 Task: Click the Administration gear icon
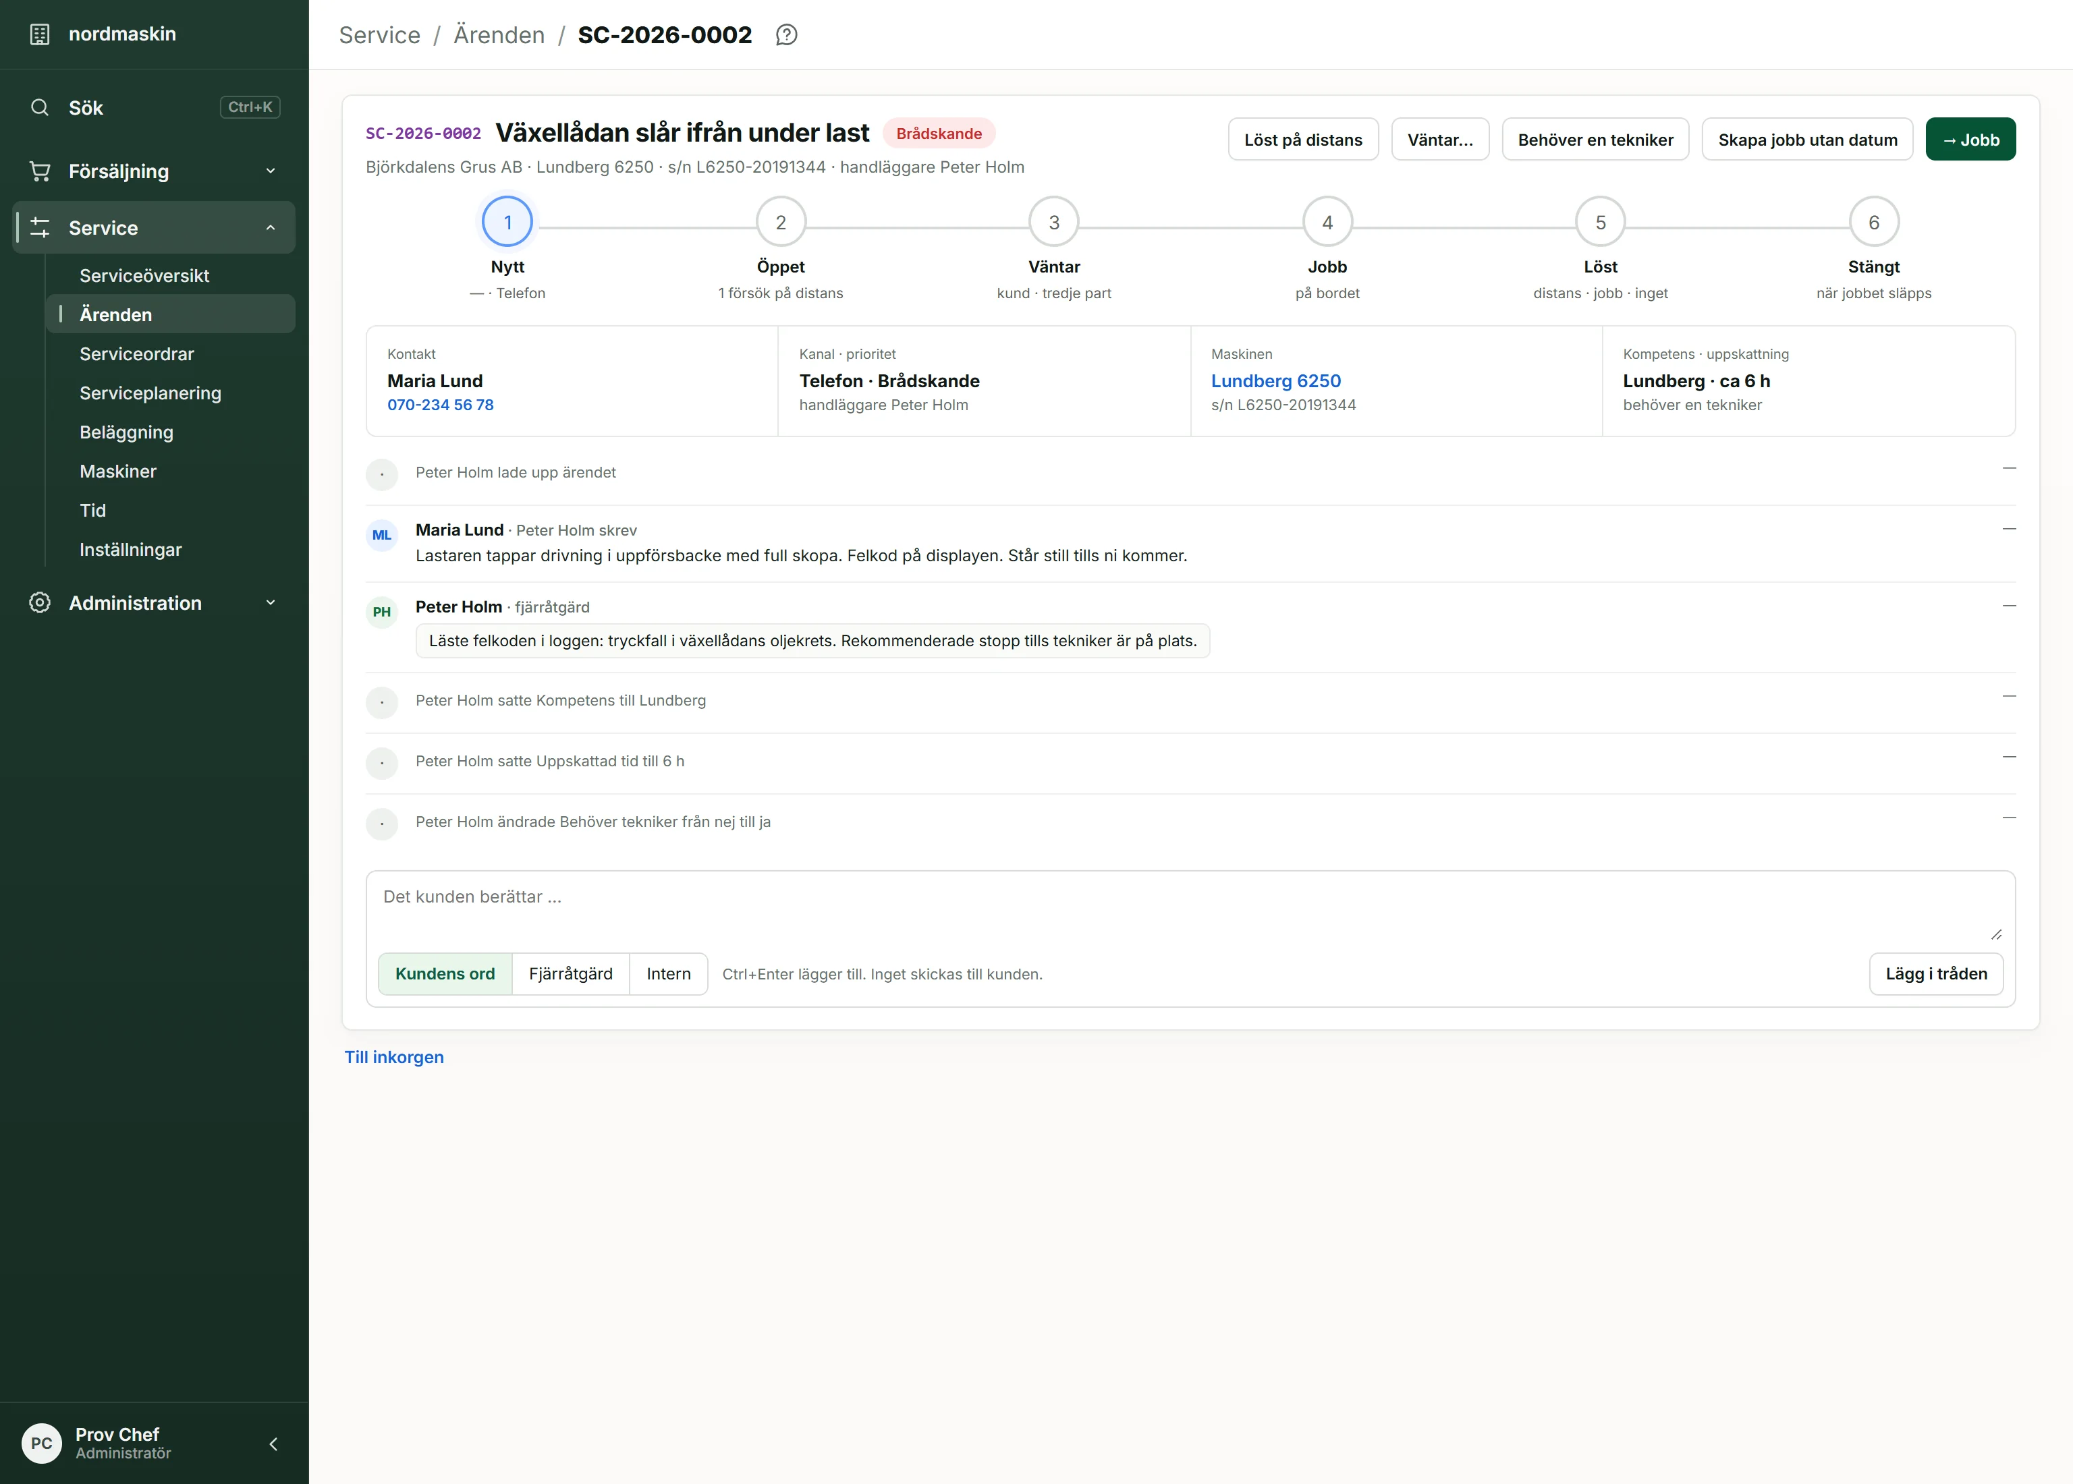click(x=39, y=603)
